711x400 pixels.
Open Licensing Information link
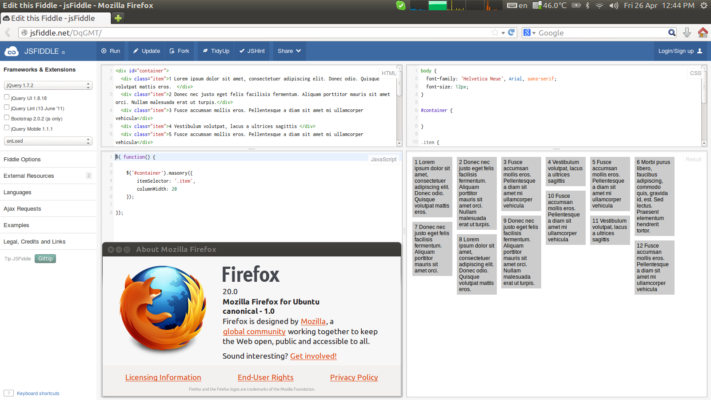point(163,377)
